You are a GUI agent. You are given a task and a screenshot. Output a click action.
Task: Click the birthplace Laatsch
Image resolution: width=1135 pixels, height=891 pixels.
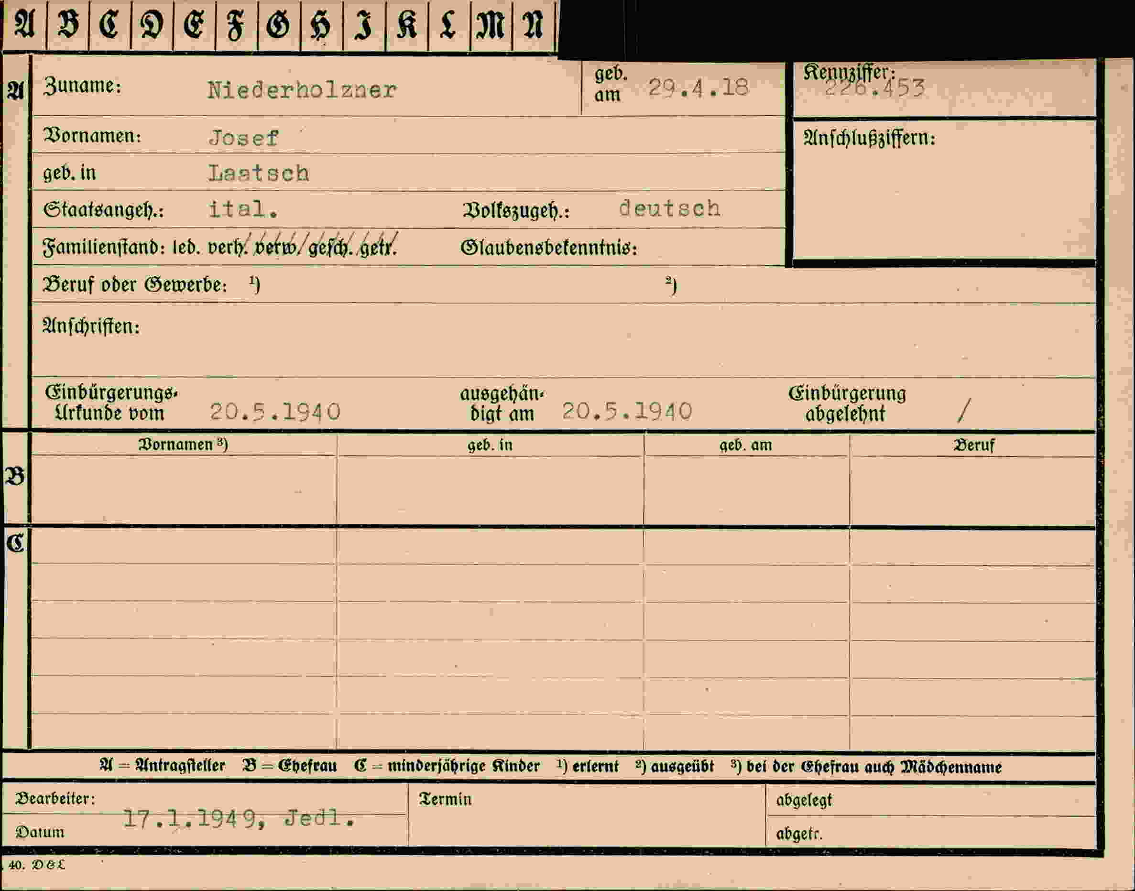(259, 173)
